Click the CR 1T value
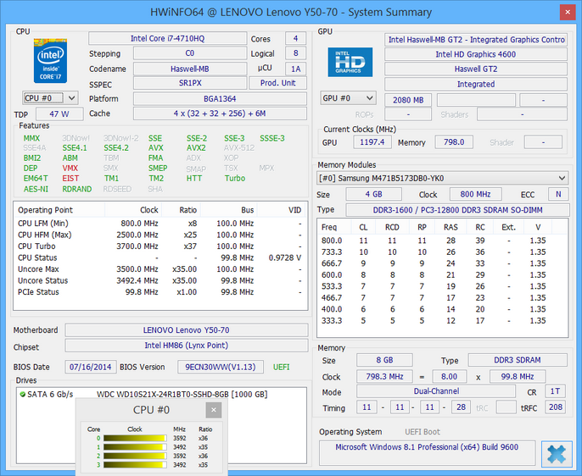Screen dimensions: 582x476 (555, 391)
